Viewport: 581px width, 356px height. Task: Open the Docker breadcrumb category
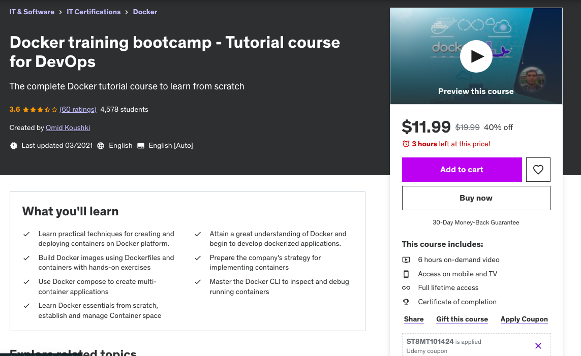(145, 12)
